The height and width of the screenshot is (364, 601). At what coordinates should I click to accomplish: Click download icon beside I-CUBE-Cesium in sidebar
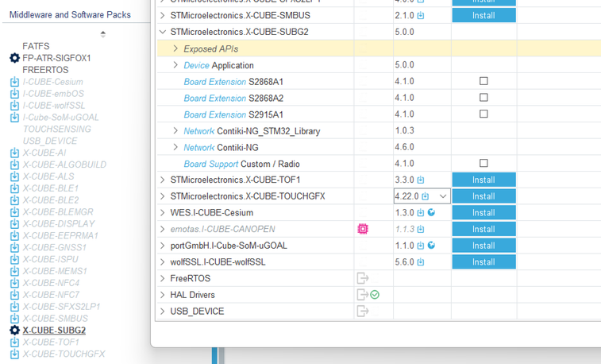[14, 82]
